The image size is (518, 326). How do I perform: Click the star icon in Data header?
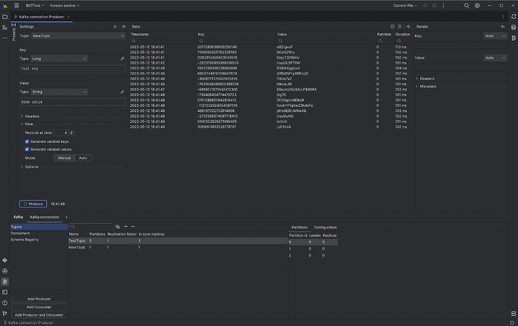click(399, 26)
